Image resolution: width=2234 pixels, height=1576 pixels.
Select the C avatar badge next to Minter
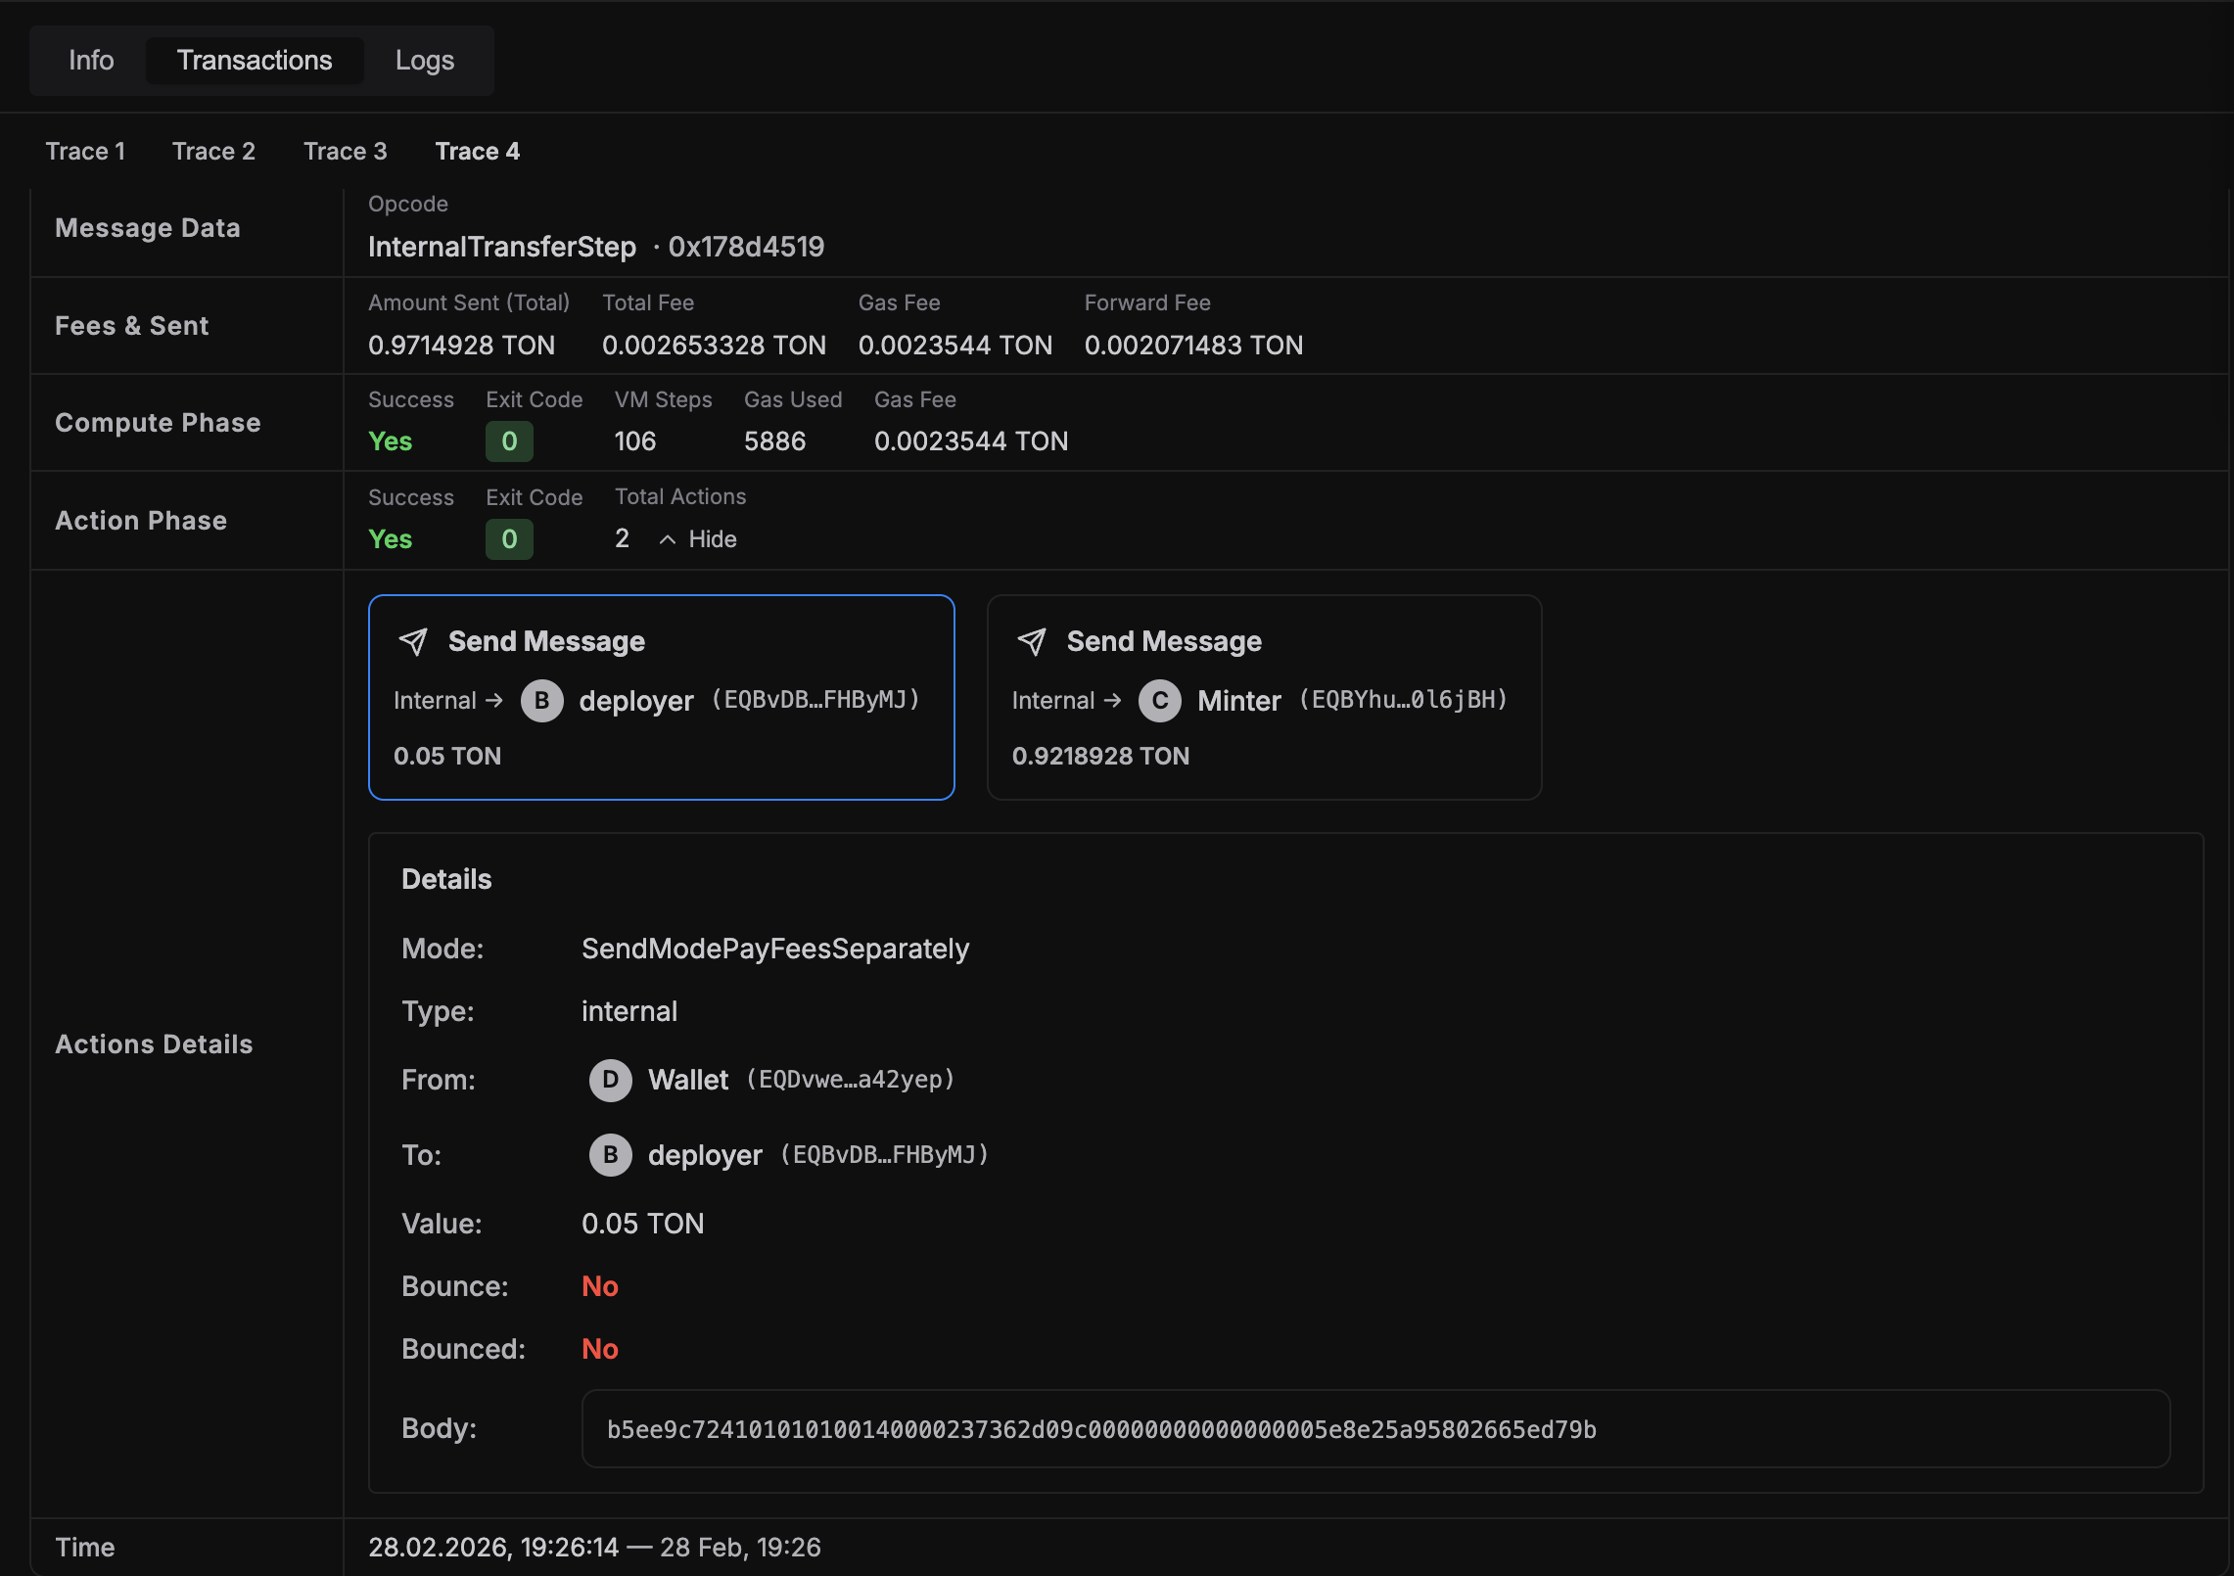[1159, 700]
